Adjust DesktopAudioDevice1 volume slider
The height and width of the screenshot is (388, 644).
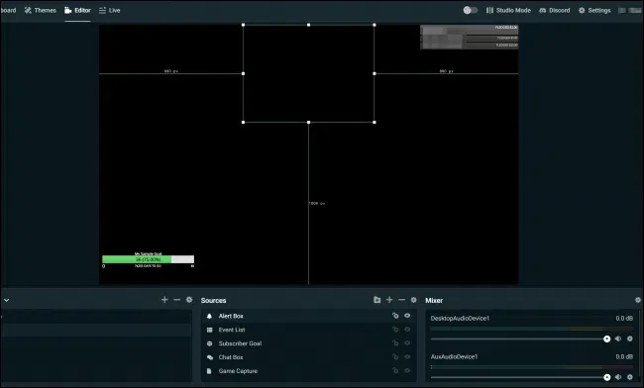(521, 339)
